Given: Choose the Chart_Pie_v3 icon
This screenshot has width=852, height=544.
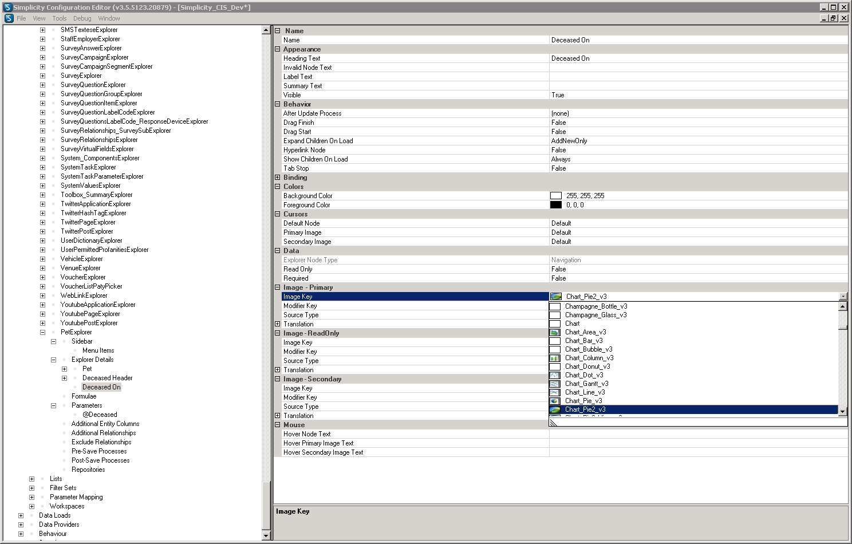Looking at the screenshot, I should [554, 401].
